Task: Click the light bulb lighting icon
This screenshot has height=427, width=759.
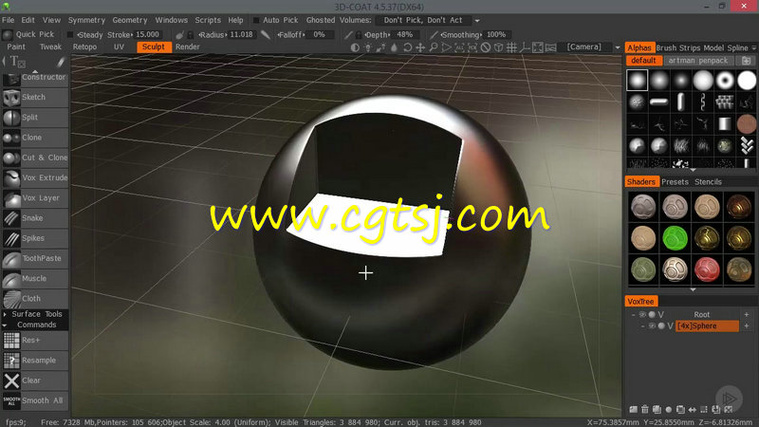Action: 368,47
